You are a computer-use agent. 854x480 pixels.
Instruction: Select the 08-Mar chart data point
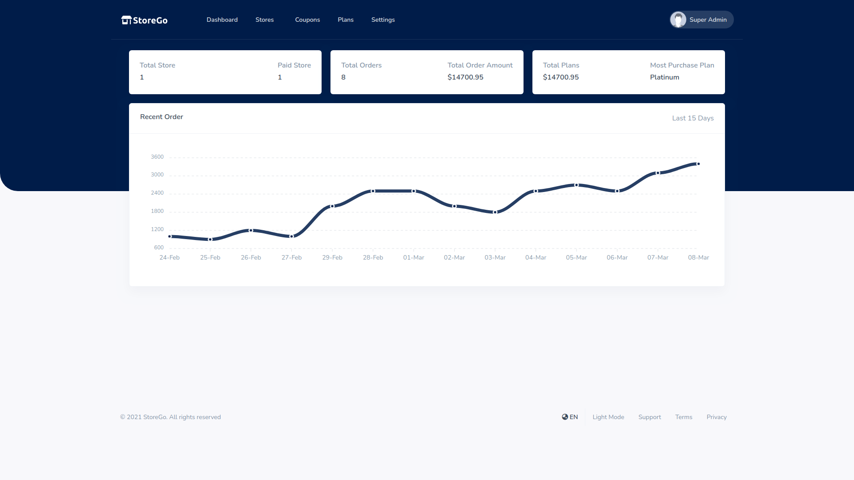coord(698,164)
